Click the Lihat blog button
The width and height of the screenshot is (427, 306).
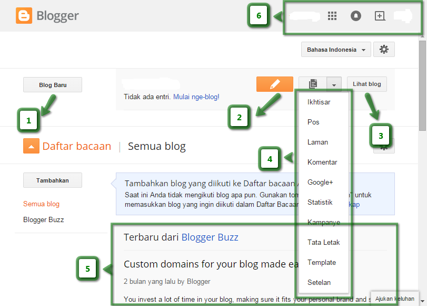click(367, 84)
